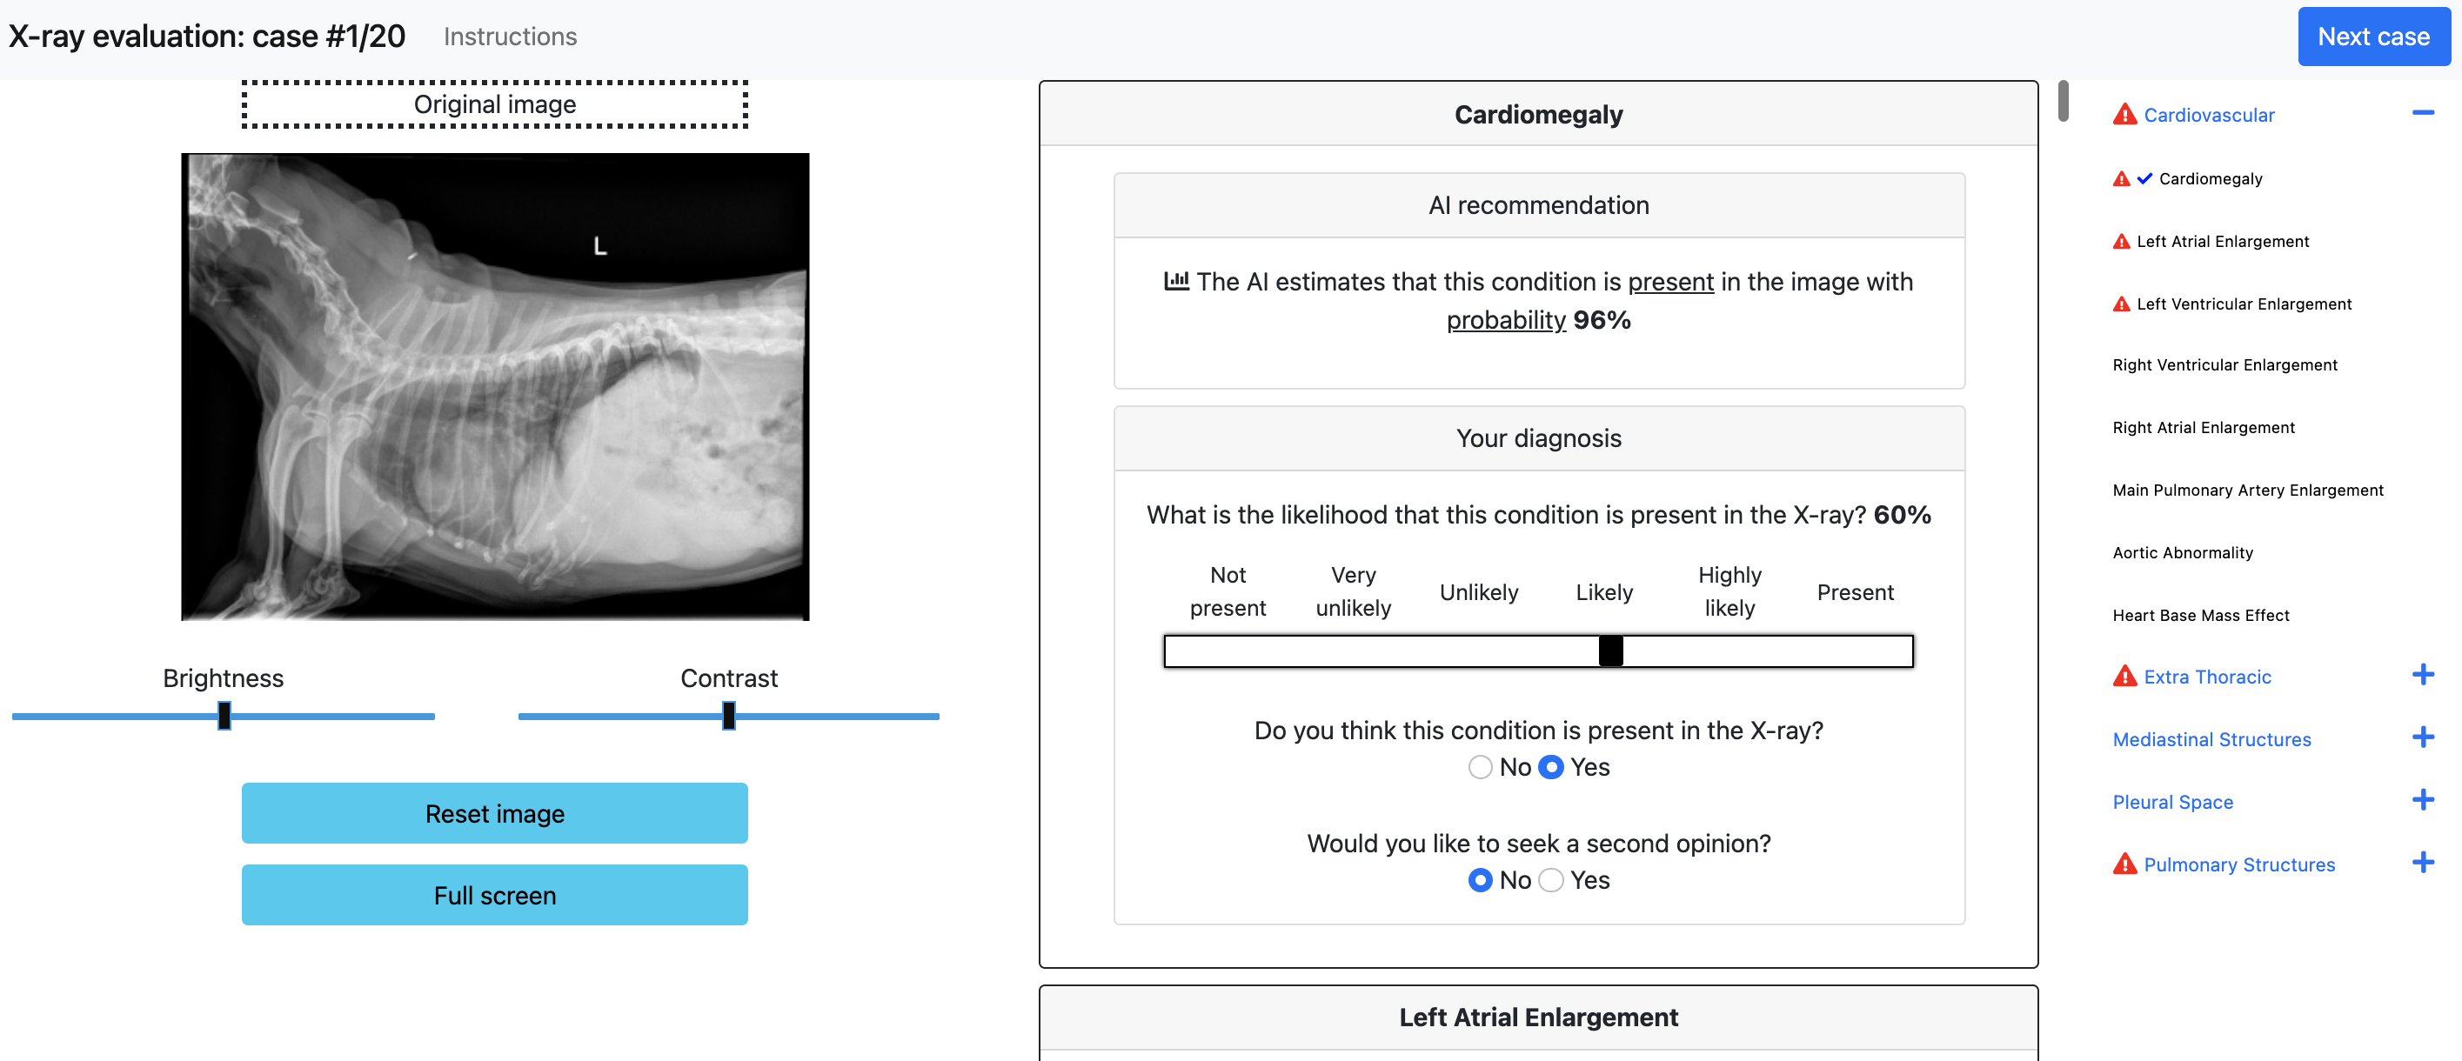Expand the Extra Thoracic section
Viewport: 2462px width, 1061px height.
pyautogui.click(x=2423, y=675)
